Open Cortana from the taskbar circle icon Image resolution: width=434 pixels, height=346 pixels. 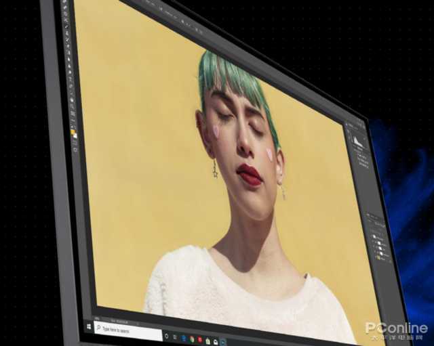coord(166,336)
